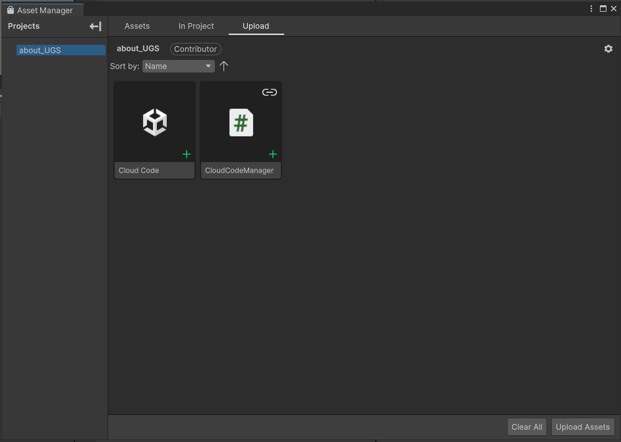621x442 pixels.
Task: Click the C# script icon of CloudCodeManager
Action: tap(241, 123)
